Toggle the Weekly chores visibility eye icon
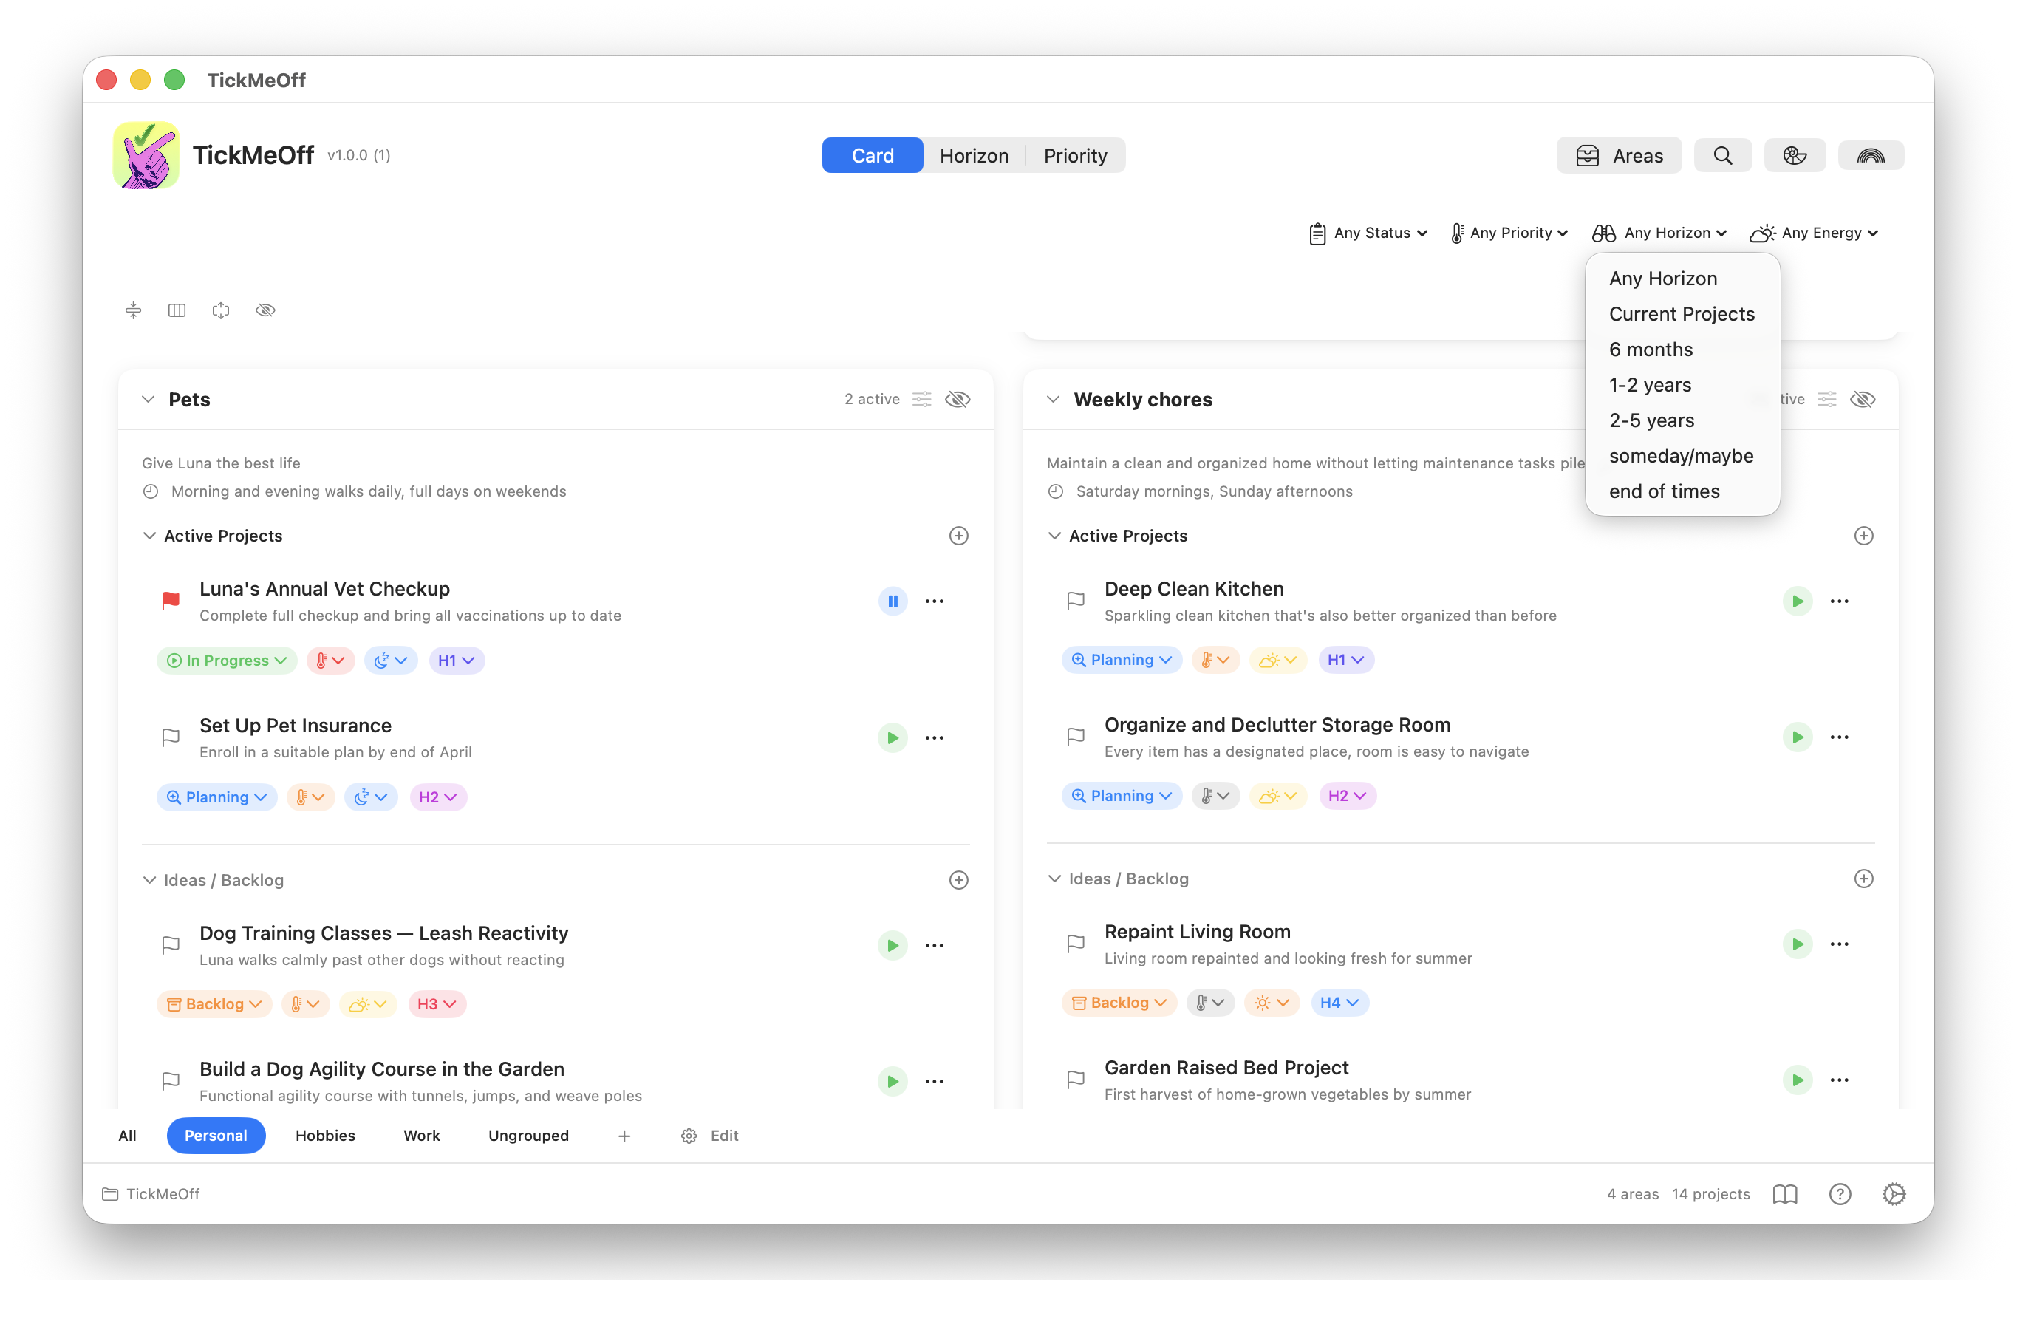2017x1333 pixels. pyautogui.click(x=1863, y=400)
